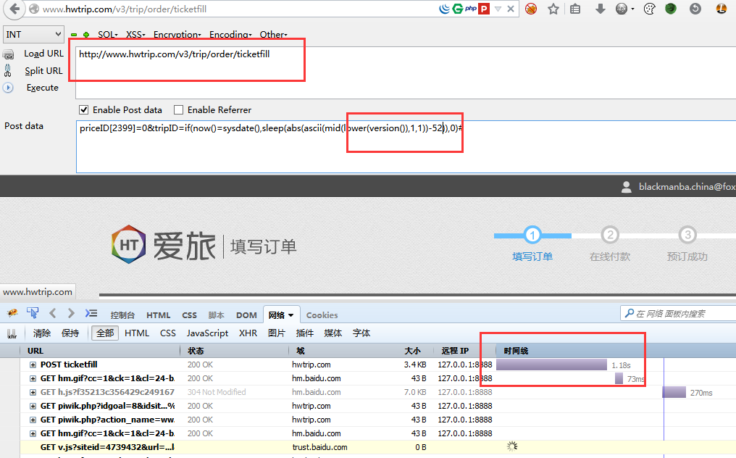Image resolution: width=736 pixels, height=458 pixels.
Task: Open the downloads arrow icon
Action: [x=600, y=9]
